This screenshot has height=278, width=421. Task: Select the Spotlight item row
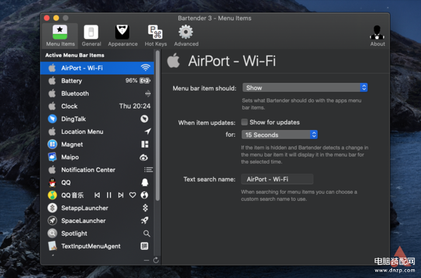[x=97, y=234]
